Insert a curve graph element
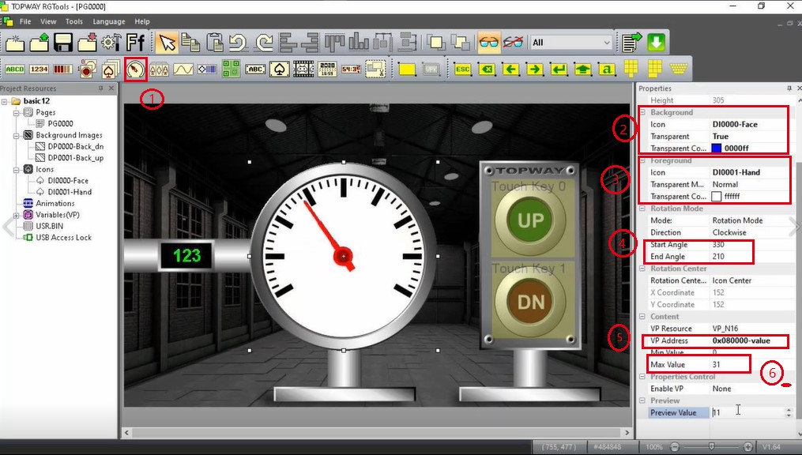Screen dimensions: 802x455 point(183,69)
